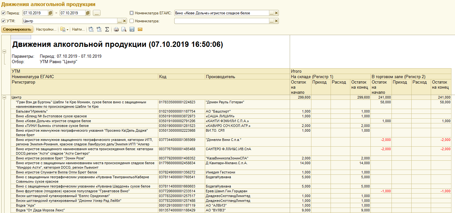
Task: Open print preview with the magnifier page icon
Action: tap(124, 29)
